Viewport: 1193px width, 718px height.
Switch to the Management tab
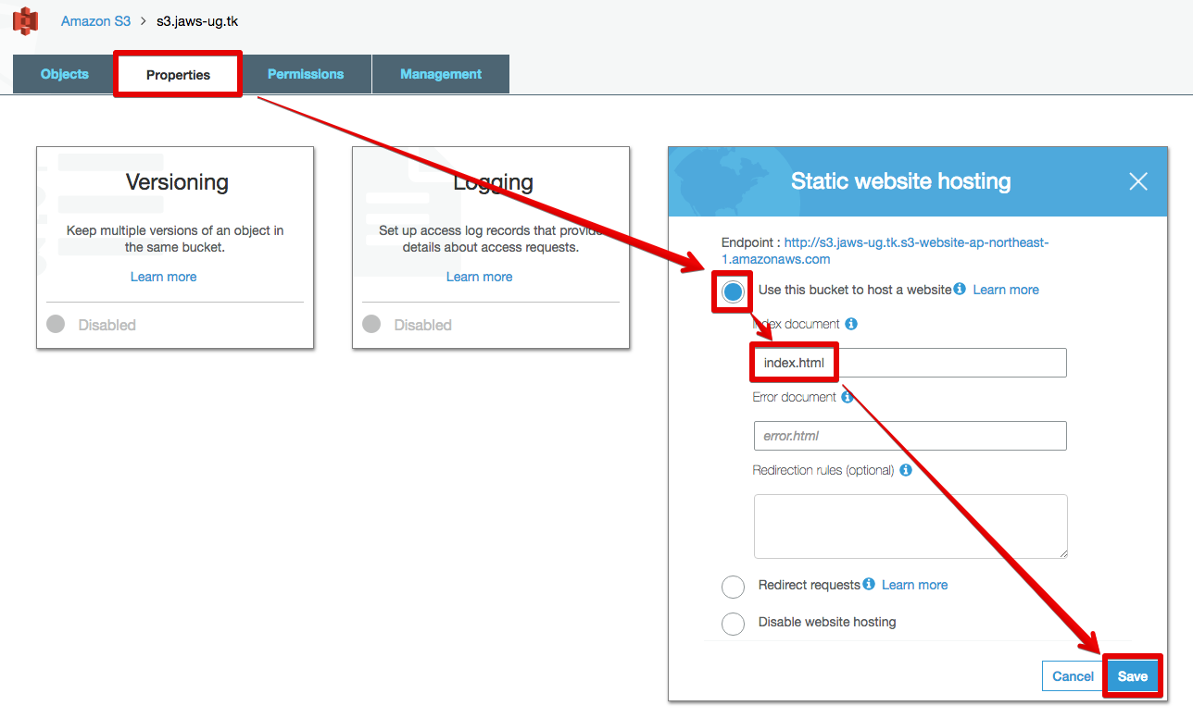441,74
